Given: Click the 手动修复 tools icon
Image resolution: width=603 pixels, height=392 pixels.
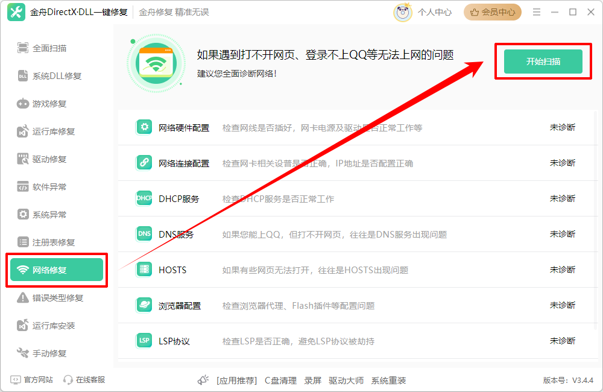Looking at the screenshot, I should 23,353.
